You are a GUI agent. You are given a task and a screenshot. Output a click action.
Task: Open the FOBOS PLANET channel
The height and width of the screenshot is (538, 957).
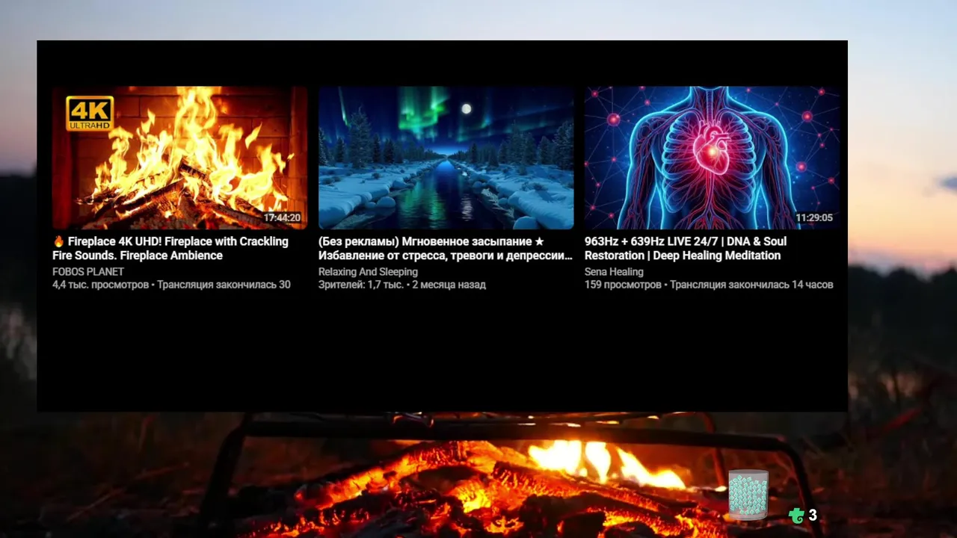pyautogui.click(x=88, y=272)
